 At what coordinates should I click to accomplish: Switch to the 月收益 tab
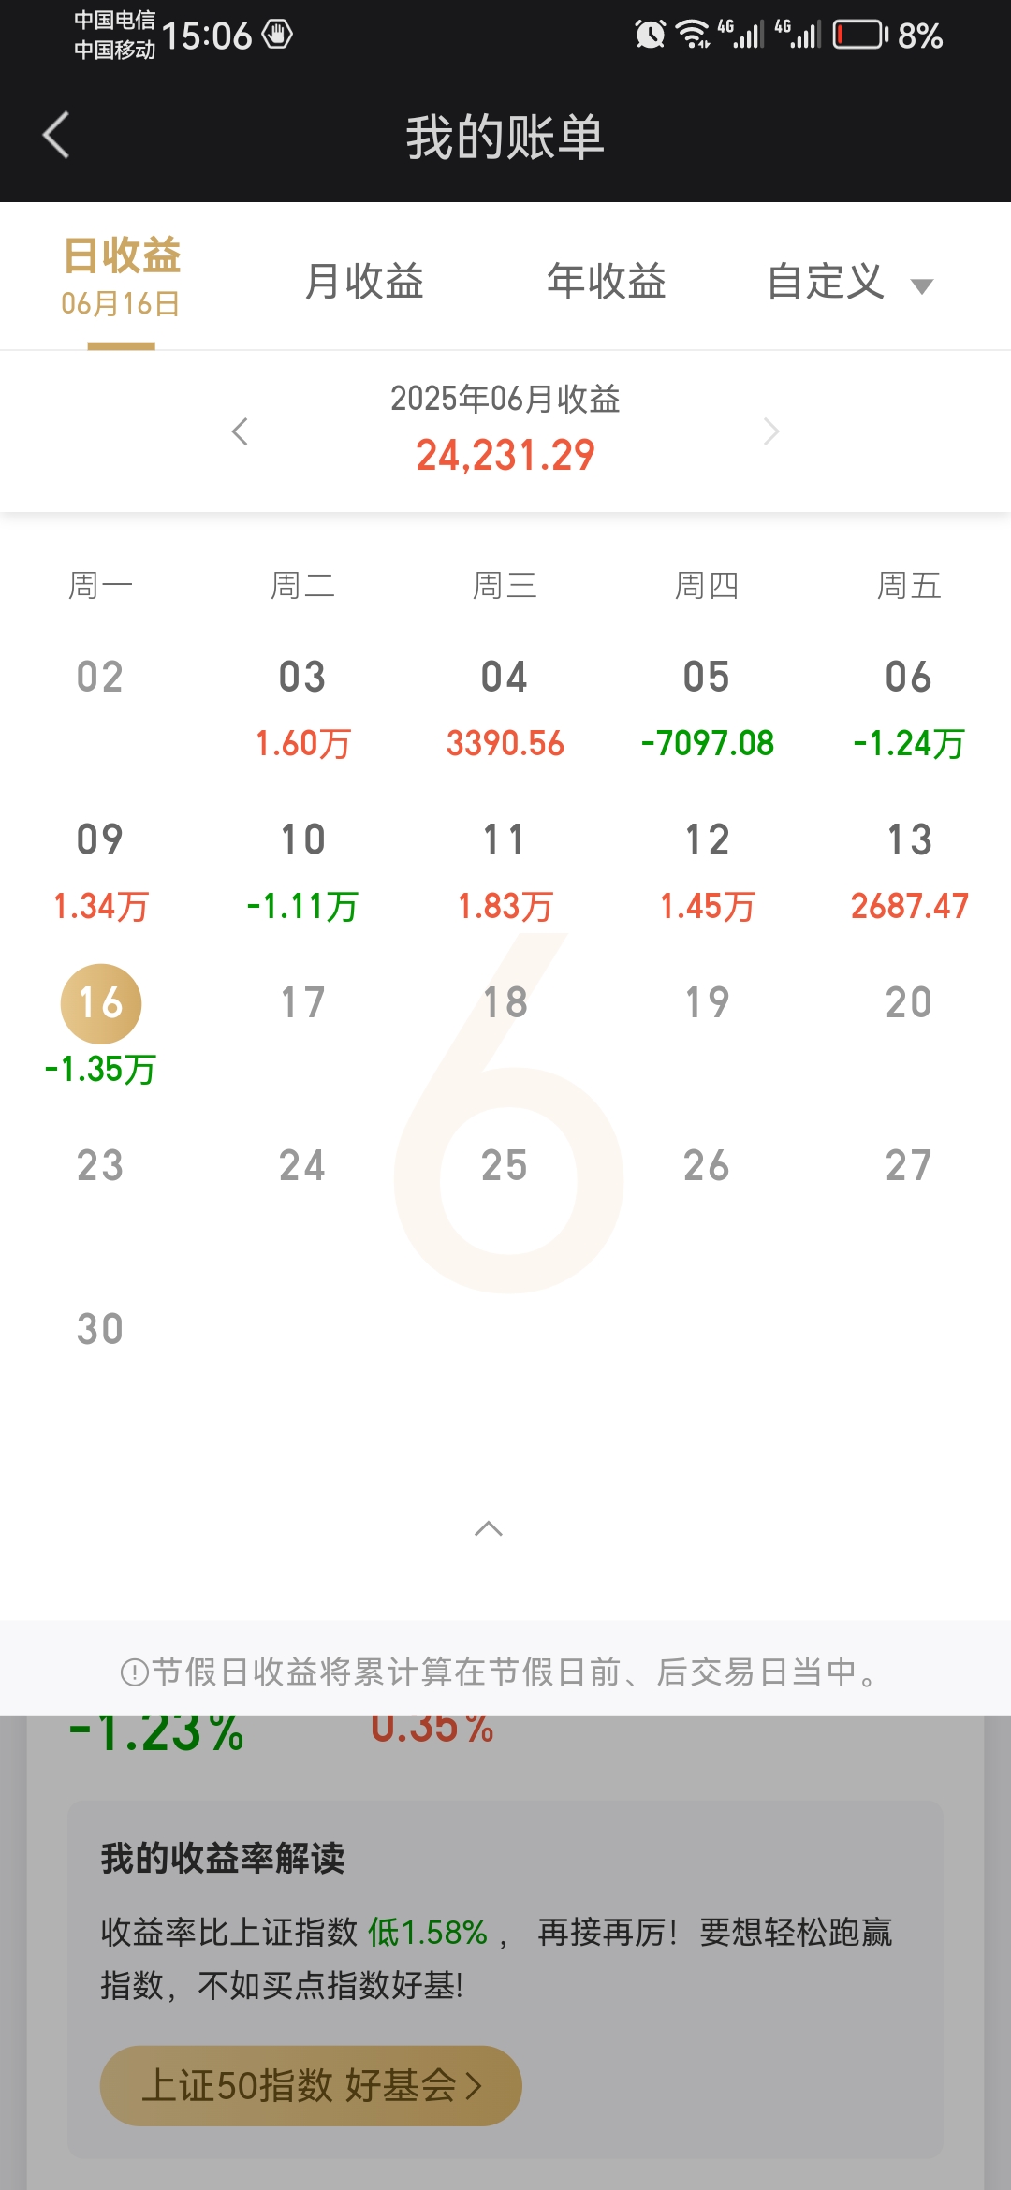[x=364, y=281]
